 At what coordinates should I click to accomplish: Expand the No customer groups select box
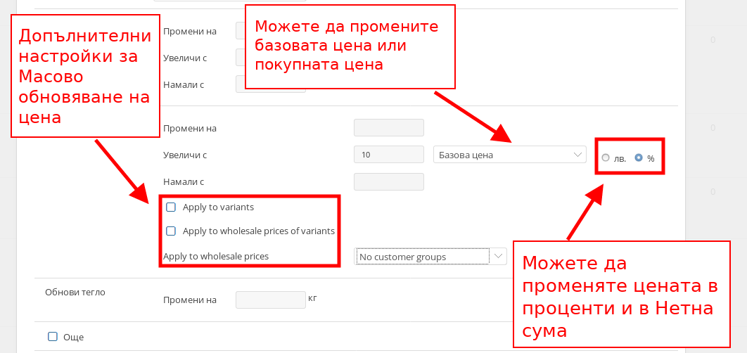tap(422, 257)
